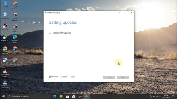Open the Legal link in Setup
177x99 pixels.
[x=73, y=77]
